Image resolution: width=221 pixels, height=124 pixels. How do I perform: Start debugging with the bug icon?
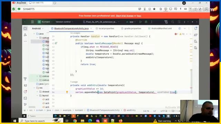click(x=146, y=22)
